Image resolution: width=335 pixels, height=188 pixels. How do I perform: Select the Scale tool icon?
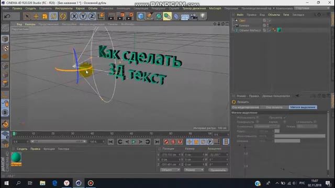(x=44, y=16)
